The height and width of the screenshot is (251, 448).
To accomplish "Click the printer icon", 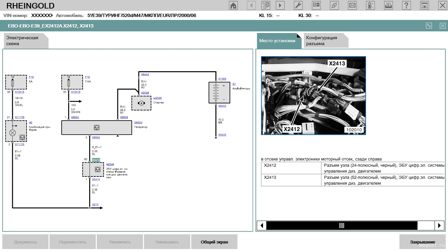I will [x=388, y=5].
